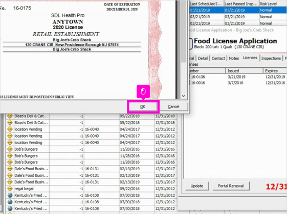Screen dimensions: 287x214
Task: Cancel the license preview dialog
Action: coord(173,106)
